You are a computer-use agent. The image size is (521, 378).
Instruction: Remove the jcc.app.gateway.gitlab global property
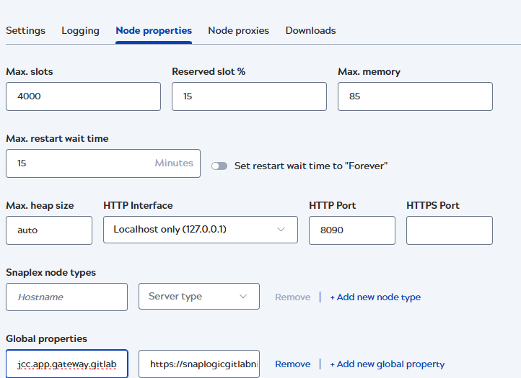tap(293, 364)
